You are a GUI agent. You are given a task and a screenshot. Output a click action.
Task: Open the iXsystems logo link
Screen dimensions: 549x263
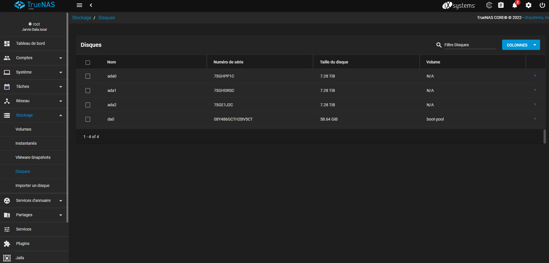[459, 5]
